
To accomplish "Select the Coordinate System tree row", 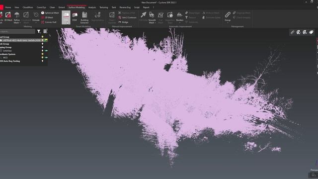I will coord(23,54).
